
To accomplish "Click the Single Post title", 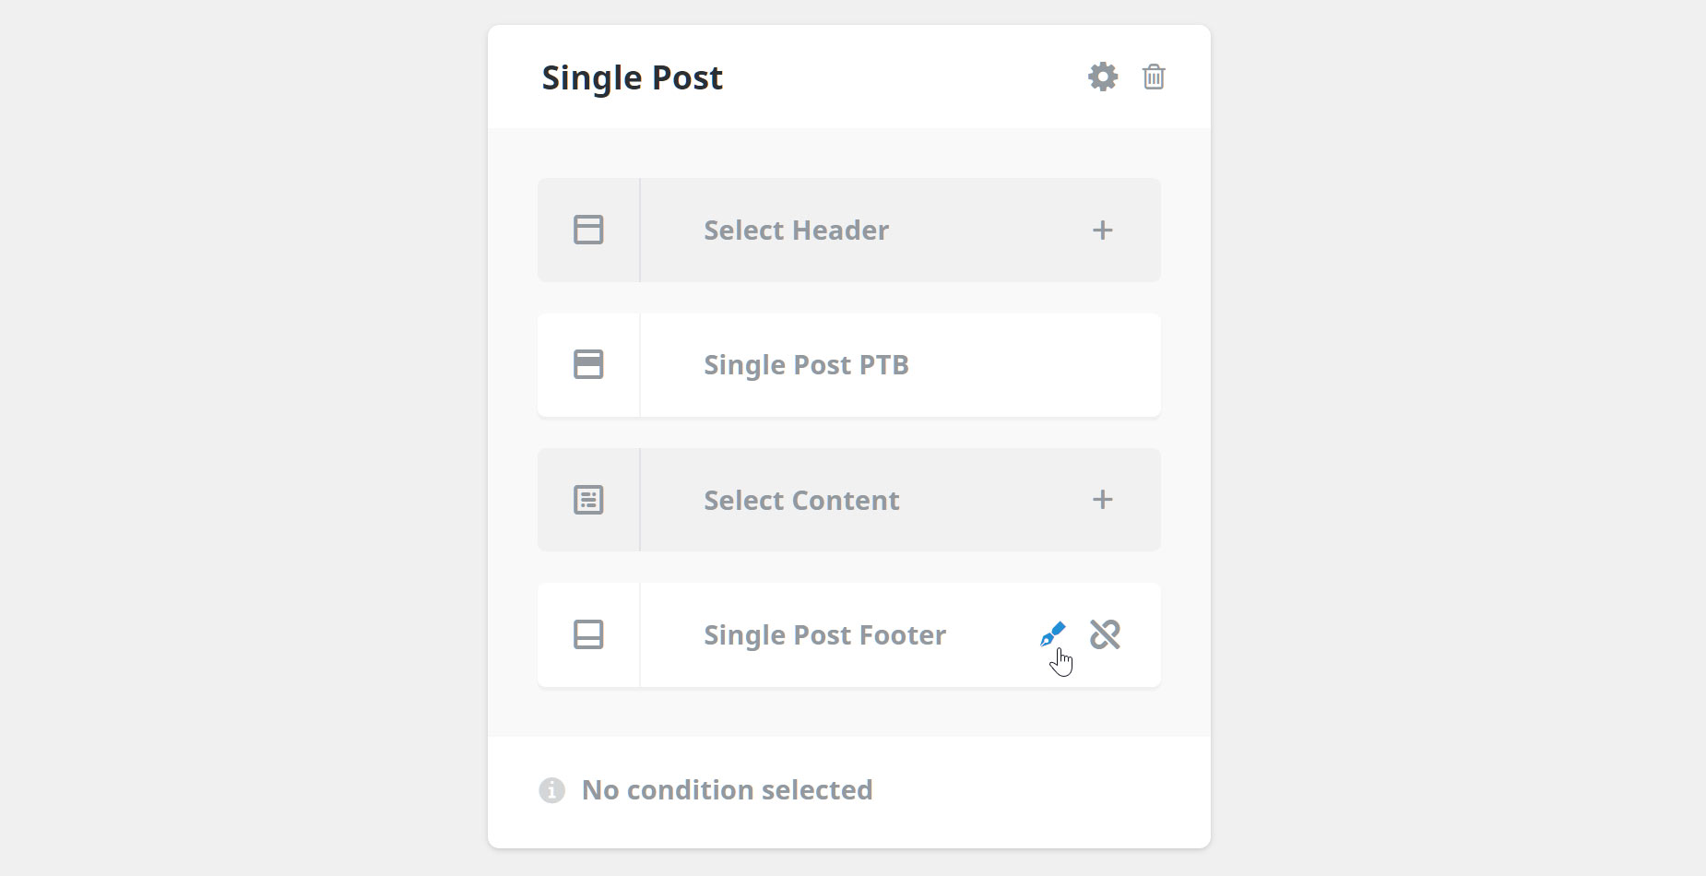I will (x=632, y=78).
